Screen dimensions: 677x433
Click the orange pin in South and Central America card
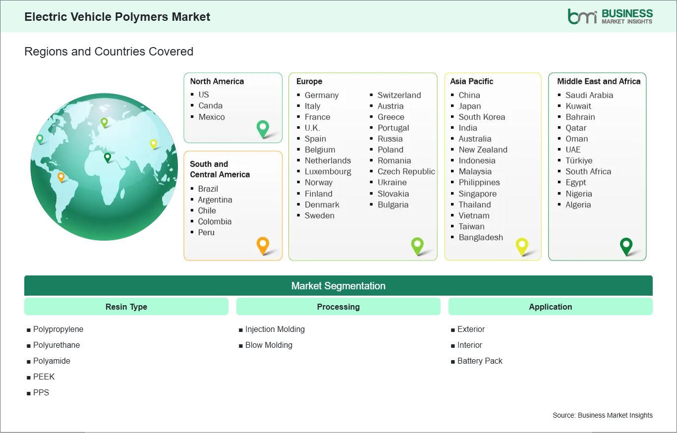point(263,245)
